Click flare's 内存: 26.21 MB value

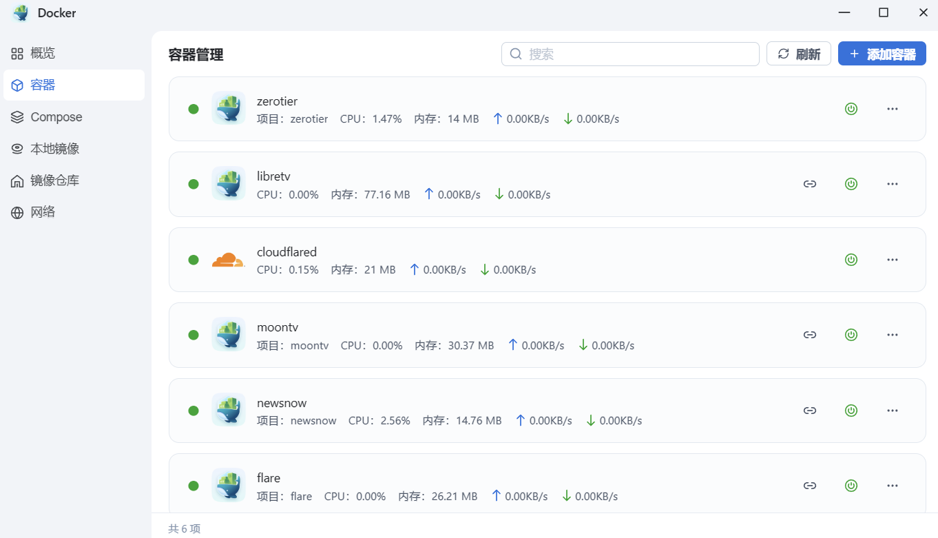pos(438,497)
